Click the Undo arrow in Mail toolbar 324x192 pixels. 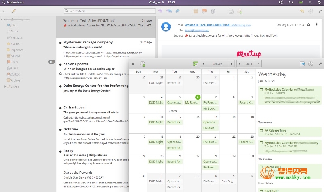coord(302,11)
